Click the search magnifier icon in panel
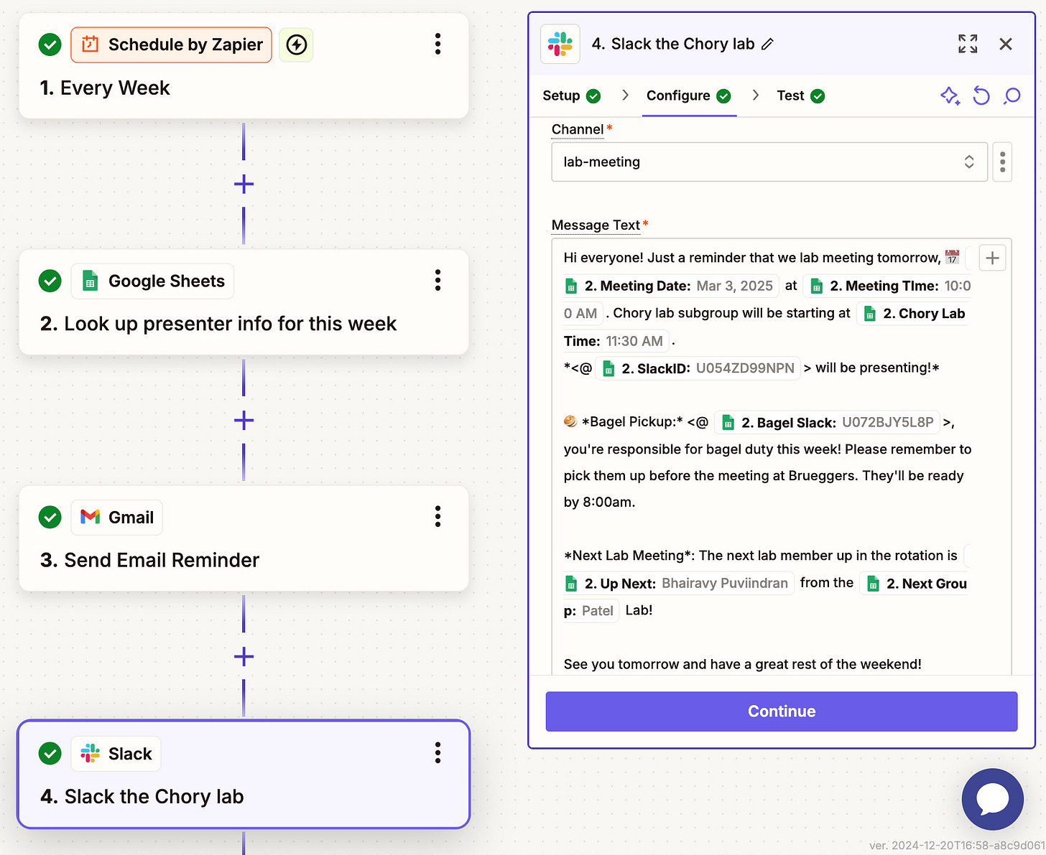 coord(1012,95)
